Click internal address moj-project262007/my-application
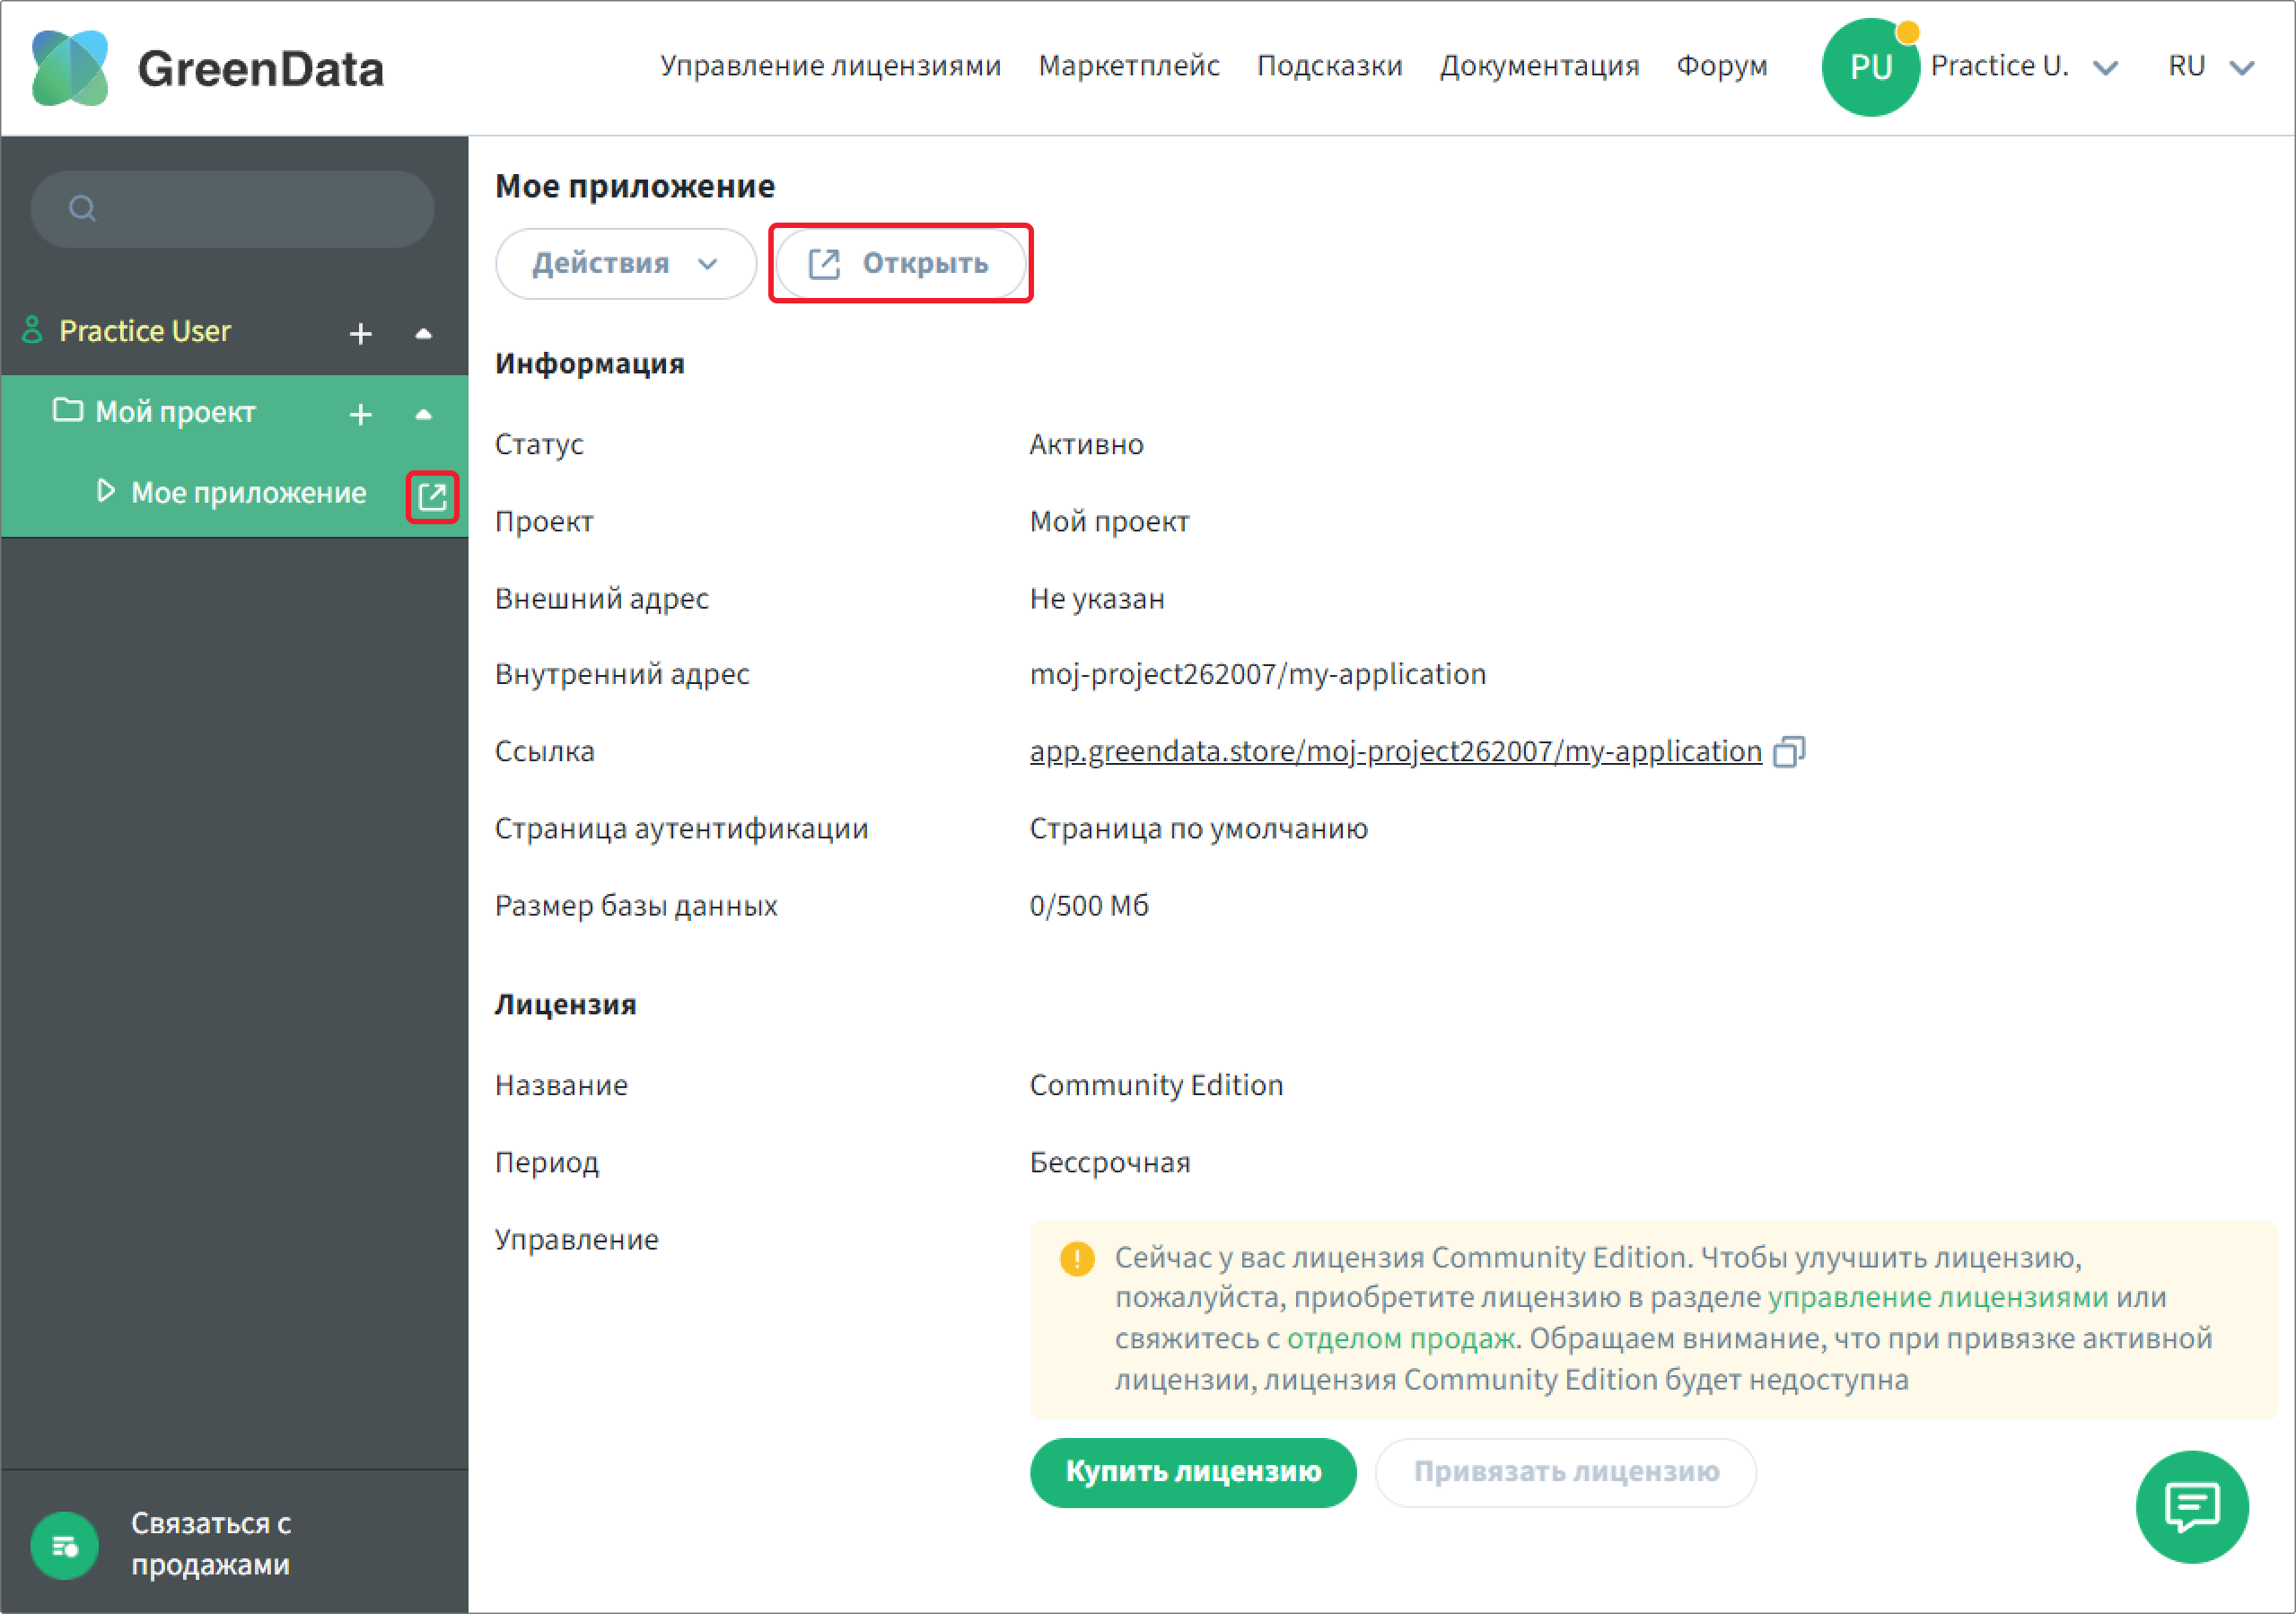This screenshot has height=1614, width=2296. pyautogui.click(x=1258, y=674)
